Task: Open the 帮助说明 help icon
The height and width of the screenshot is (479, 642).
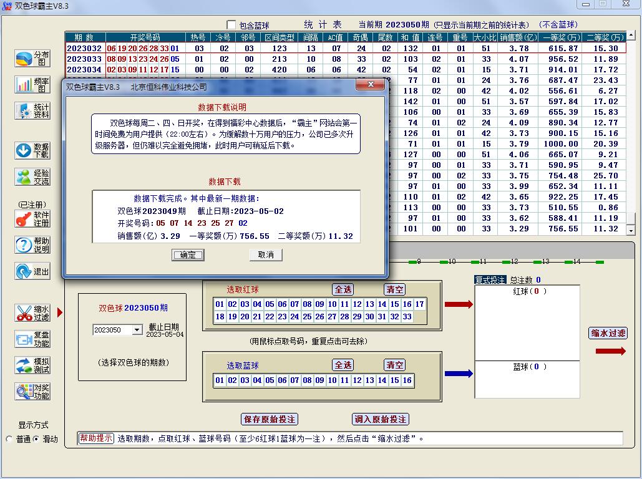Action: pos(32,245)
